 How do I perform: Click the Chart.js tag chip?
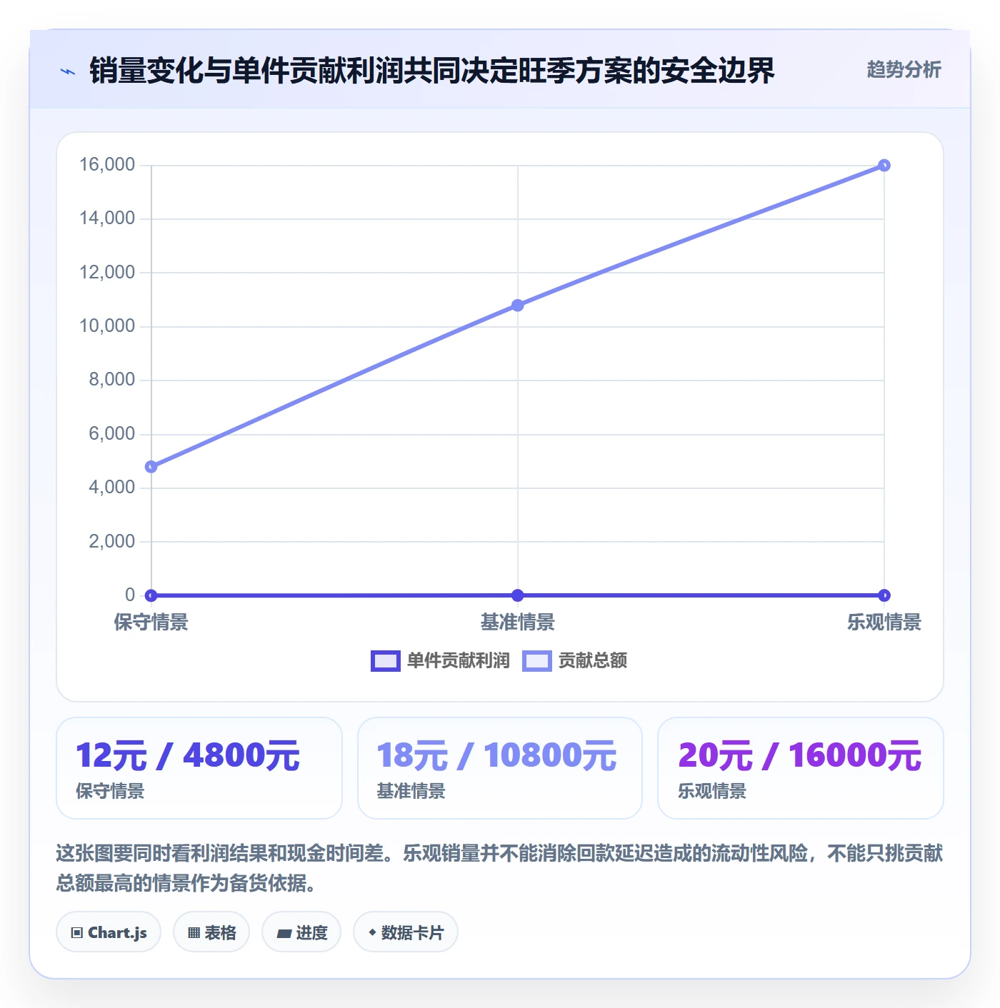(109, 932)
